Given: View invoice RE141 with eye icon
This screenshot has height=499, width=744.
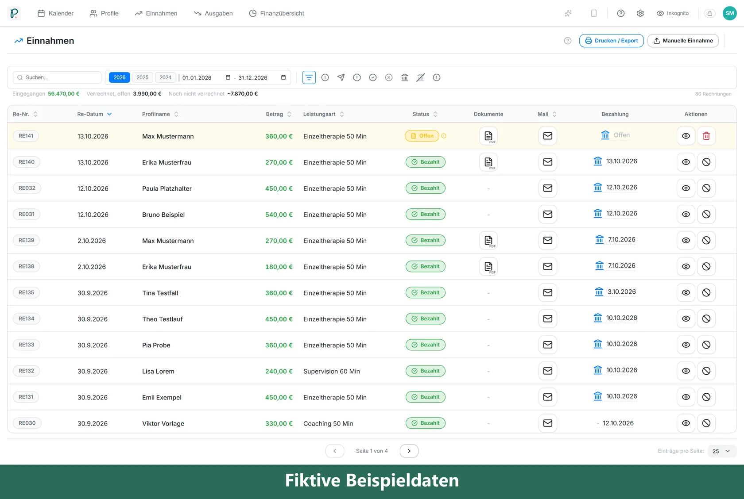Looking at the screenshot, I should (686, 136).
